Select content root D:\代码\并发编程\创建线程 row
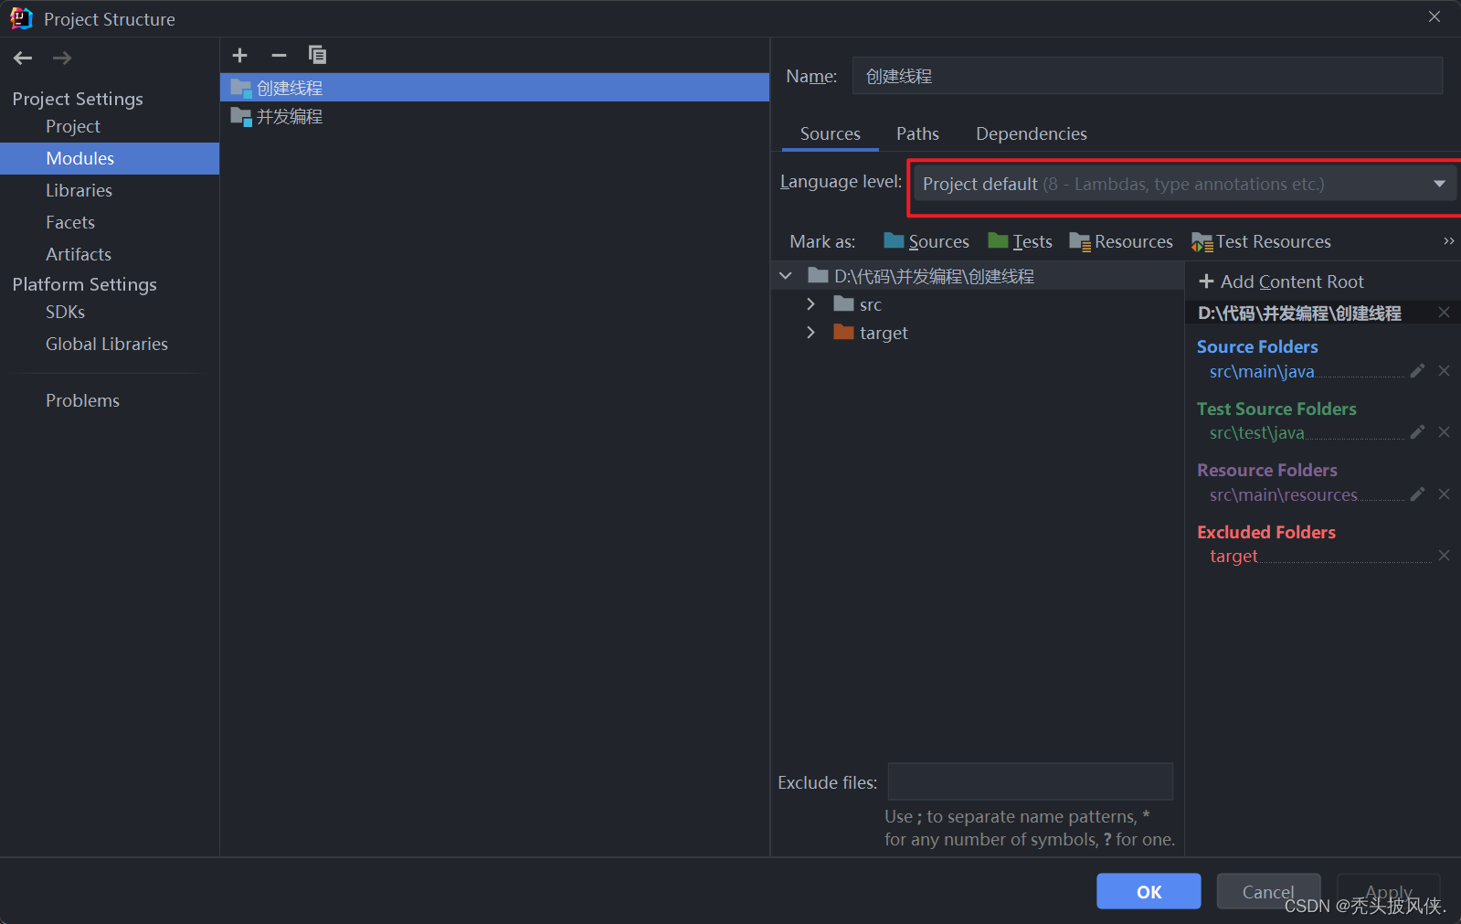This screenshot has height=924, width=1461. coord(978,276)
